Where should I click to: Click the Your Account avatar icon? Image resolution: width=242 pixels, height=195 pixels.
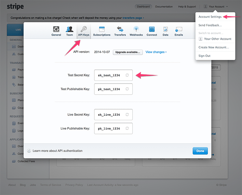pos(205,7)
